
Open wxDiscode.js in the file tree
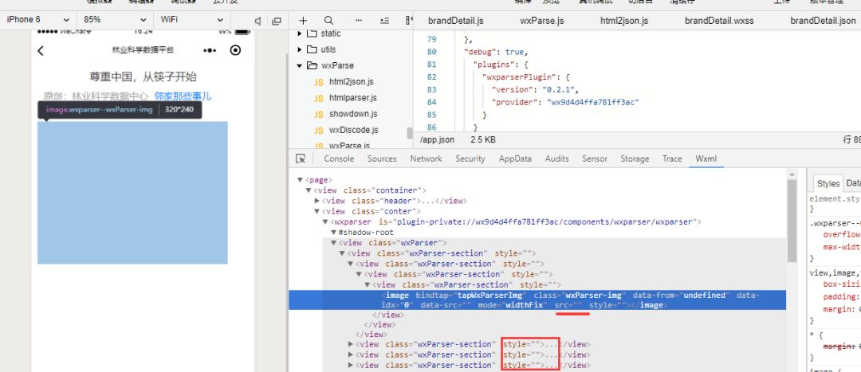click(354, 130)
